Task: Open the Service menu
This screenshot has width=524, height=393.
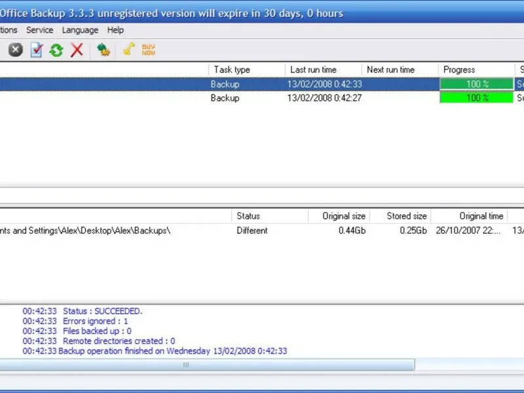Action: point(39,30)
